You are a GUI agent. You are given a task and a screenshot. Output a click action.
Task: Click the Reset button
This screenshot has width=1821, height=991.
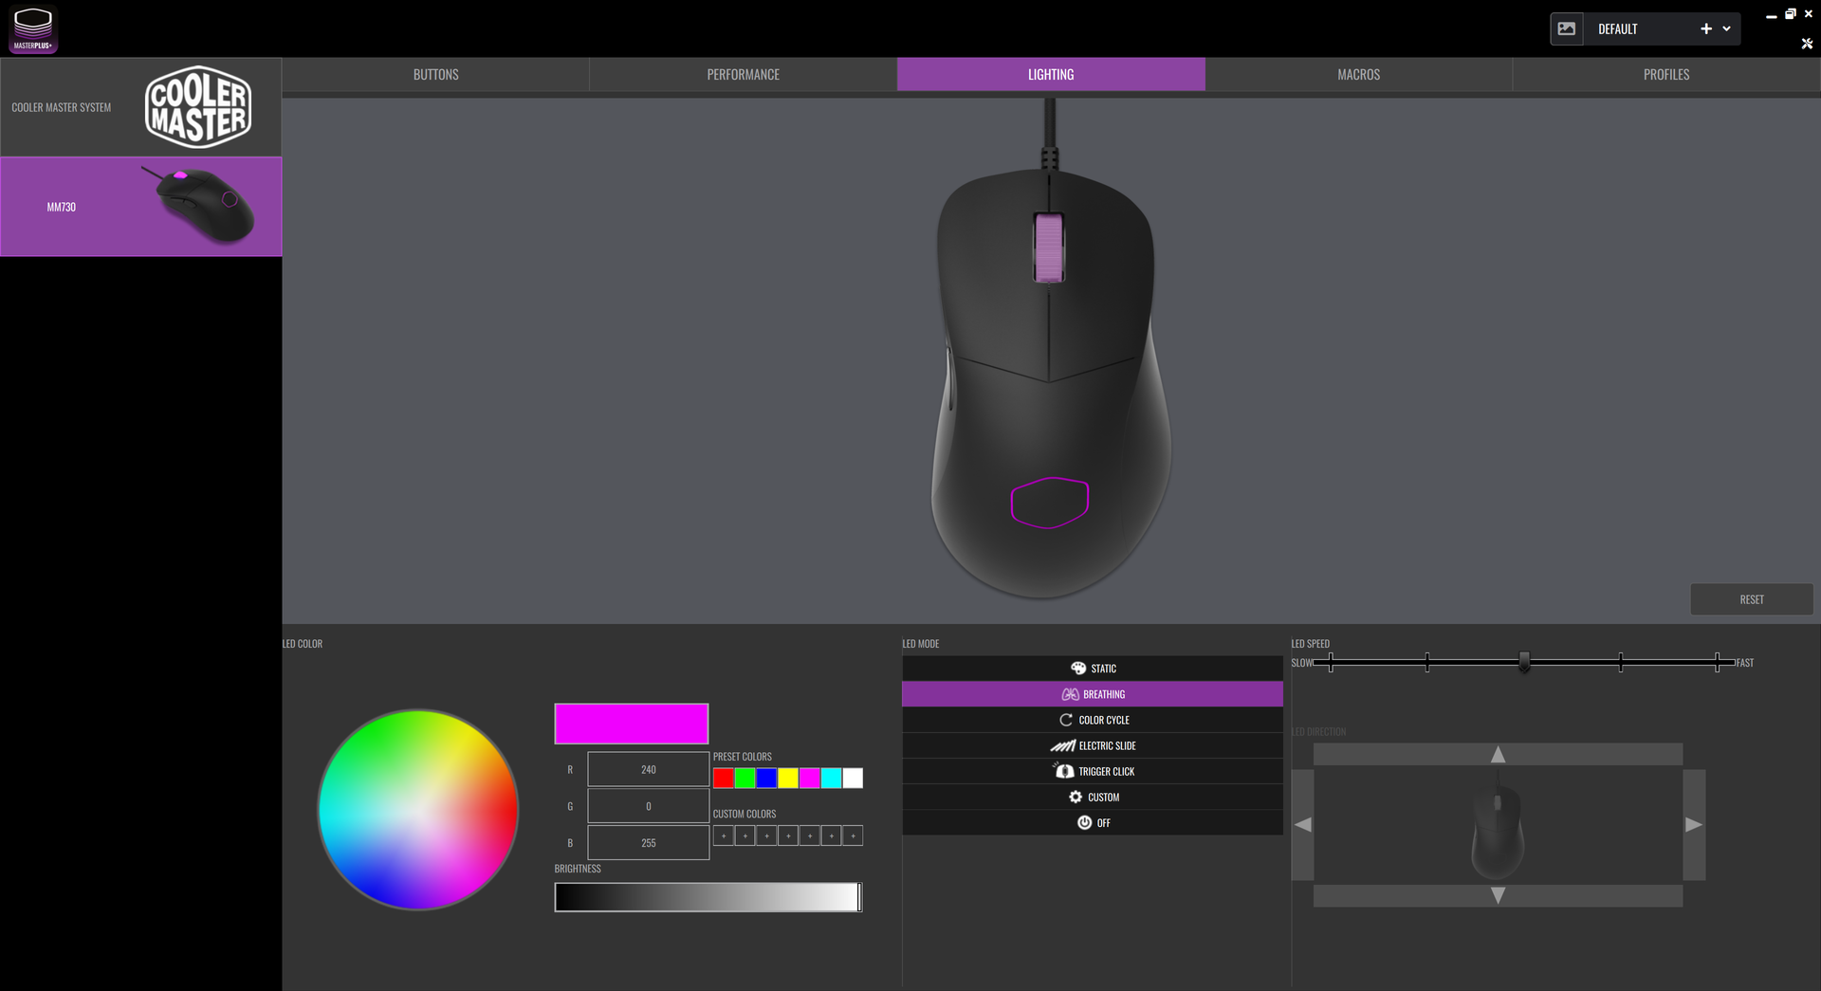click(1752, 599)
